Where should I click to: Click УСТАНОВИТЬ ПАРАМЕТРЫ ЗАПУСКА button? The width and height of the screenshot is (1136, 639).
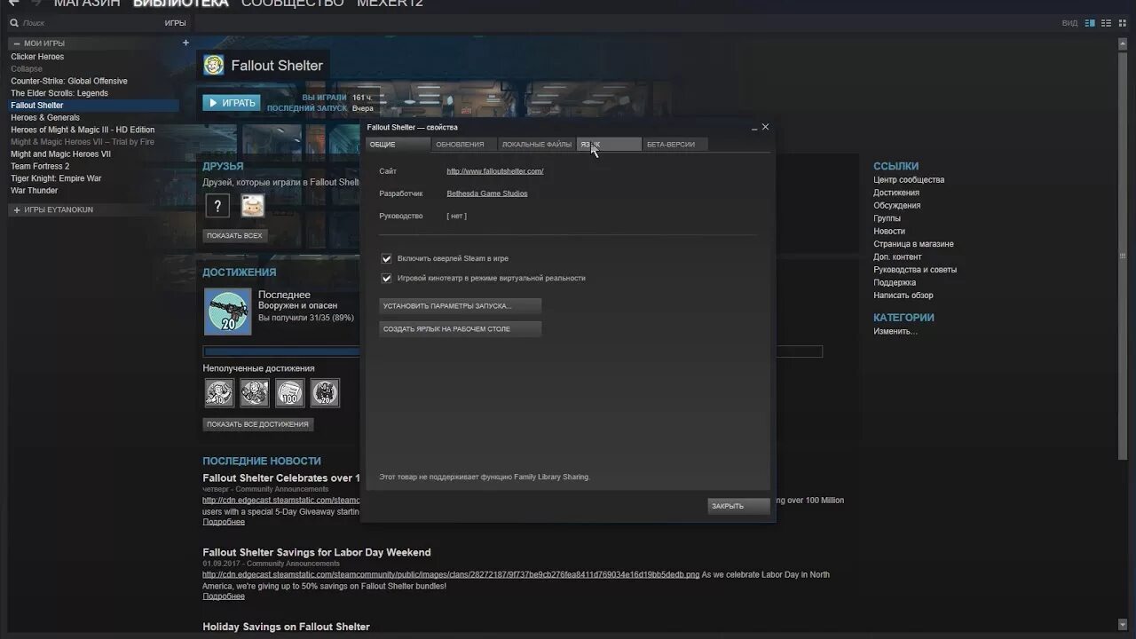(460, 305)
